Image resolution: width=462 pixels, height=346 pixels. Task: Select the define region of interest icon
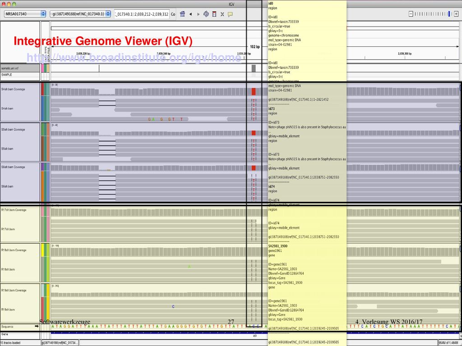[214, 14]
